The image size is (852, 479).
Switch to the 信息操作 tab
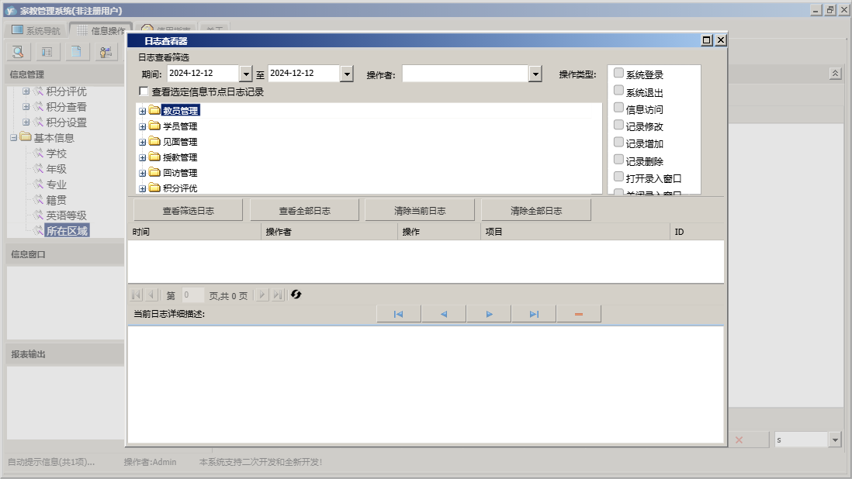coord(101,30)
